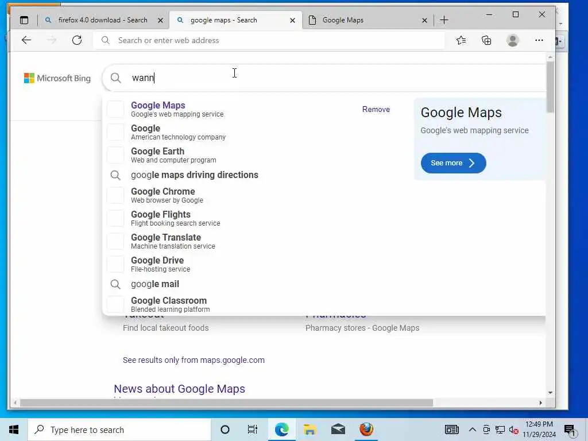Screen dimensions: 588x441
Task: Open the Collections icon in toolbar
Action: coord(486,40)
